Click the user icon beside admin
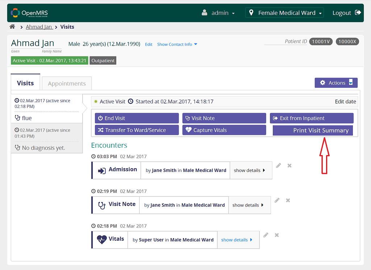Image resolution: width=371 pixels, height=270 pixels. point(205,12)
